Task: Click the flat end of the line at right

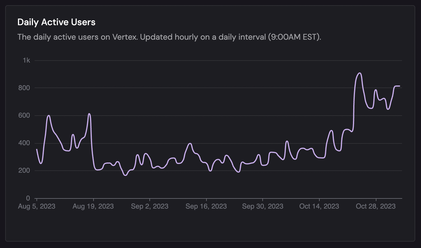Action: coord(398,86)
